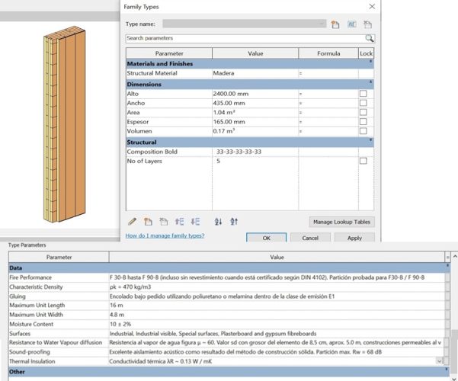
Task: Open the Type name dropdown
Action: click(x=322, y=24)
